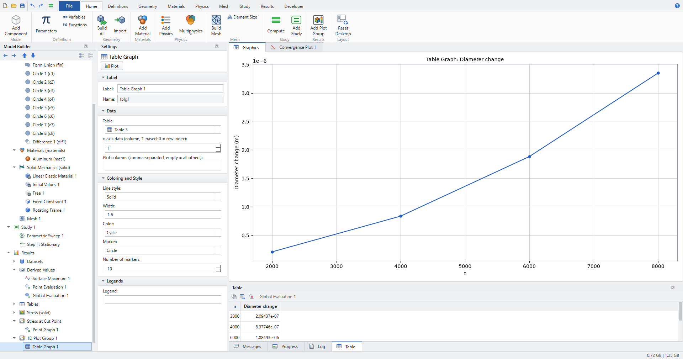Switch to the Log tab

tap(318, 347)
